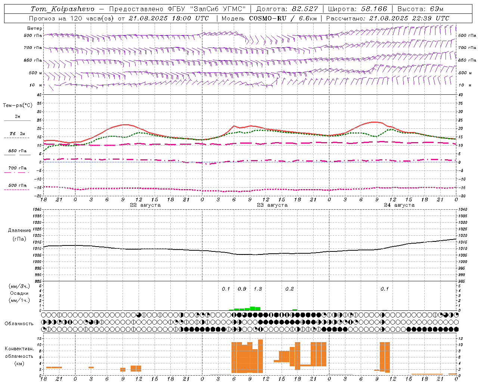Screen dimensions: 478x382
Task: Click the Долгота: 82.527 value
Action: click(x=287, y=9)
